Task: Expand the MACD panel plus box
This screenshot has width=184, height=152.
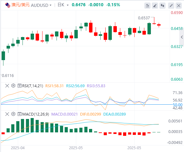Action: coord(19,114)
